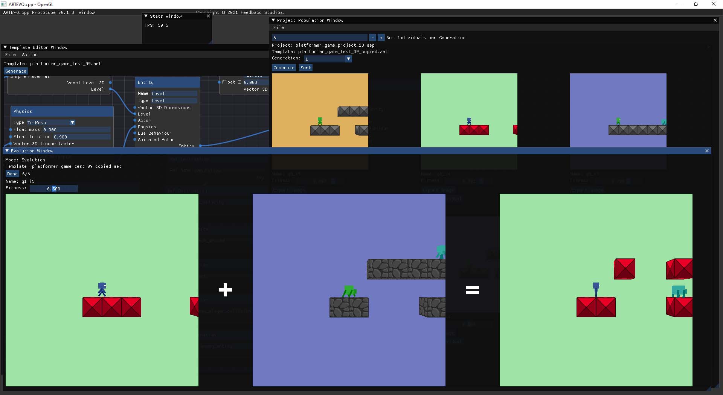Collapse the Project Population Window
Image resolution: width=723 pixels, height=395 pixels.
point(273,20)
